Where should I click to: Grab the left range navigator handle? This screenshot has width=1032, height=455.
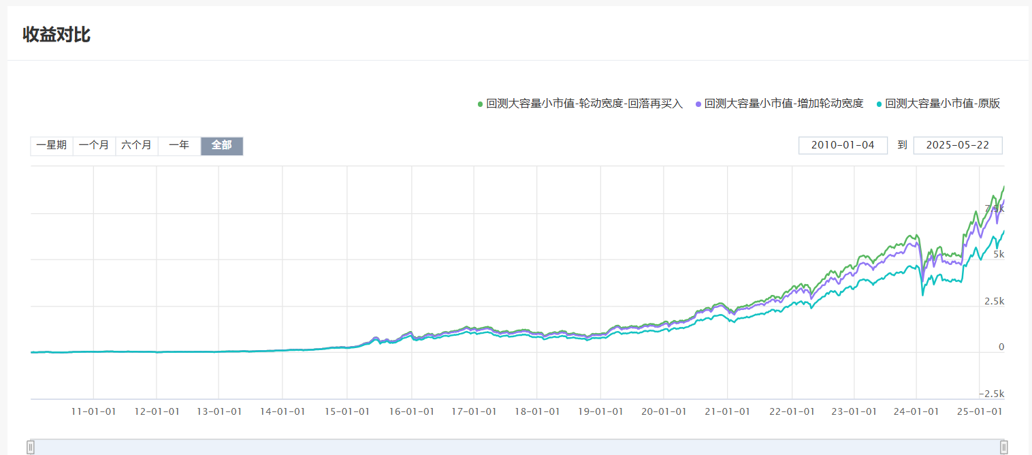coord(31,447)
